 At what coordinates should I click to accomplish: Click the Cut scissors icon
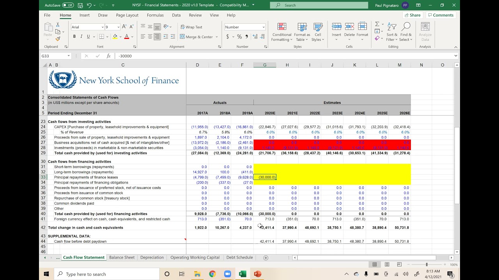coord(58,24)
